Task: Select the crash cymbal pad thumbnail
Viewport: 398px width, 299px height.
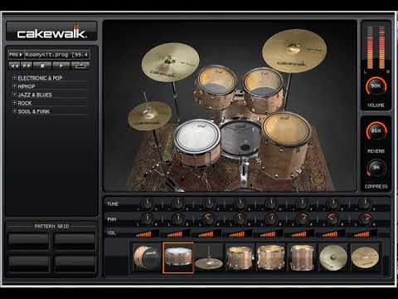Action: pos(333,257)
